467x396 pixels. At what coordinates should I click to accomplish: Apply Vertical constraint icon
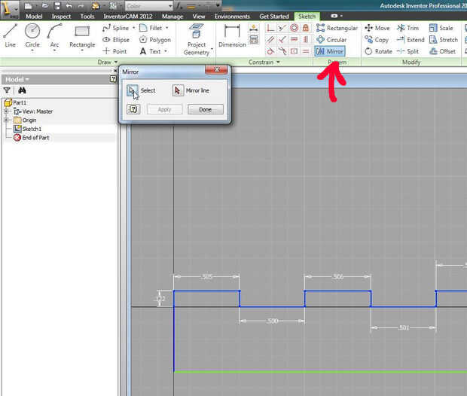point(306,39)
